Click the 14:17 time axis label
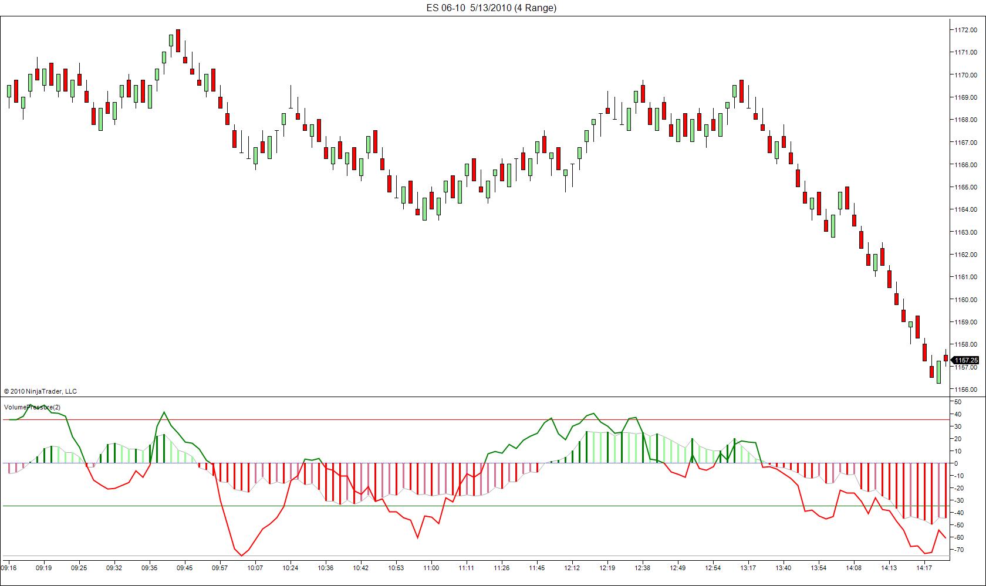 pos(924,568)
